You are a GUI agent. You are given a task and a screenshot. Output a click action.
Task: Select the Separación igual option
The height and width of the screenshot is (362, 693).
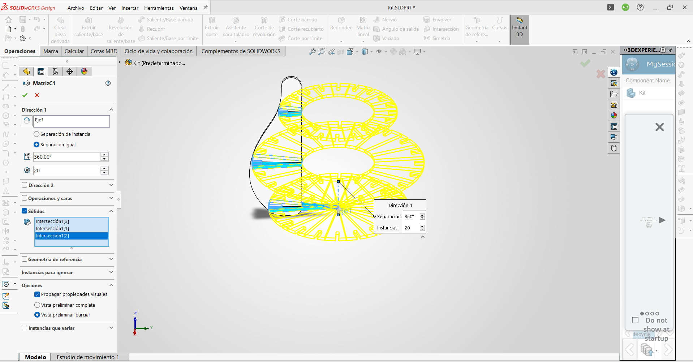36,145
